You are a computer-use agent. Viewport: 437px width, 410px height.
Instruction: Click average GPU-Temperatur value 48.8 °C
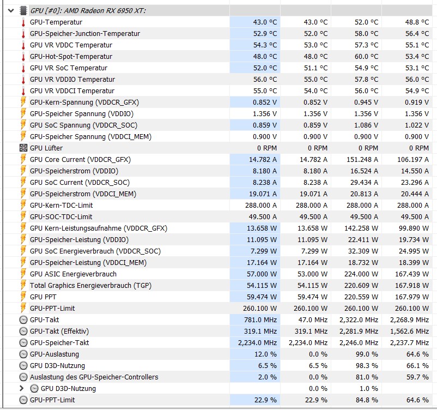coord(417,22)
